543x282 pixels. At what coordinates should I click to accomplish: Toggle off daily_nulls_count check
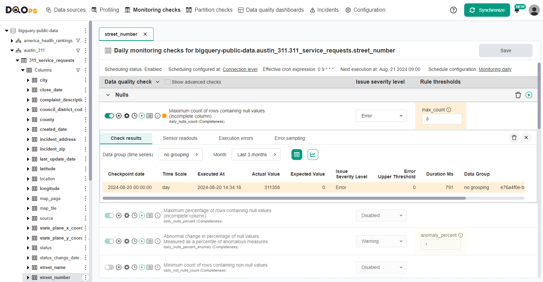[x=109, y=116]
